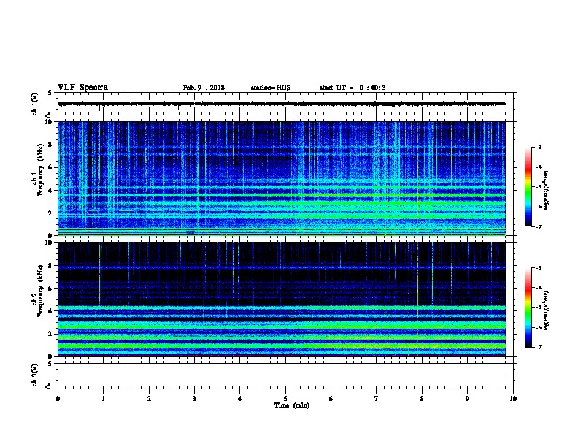Click the "-5" tick on ch.1(V) axis

pyautogui.click(x=48, y=115)
